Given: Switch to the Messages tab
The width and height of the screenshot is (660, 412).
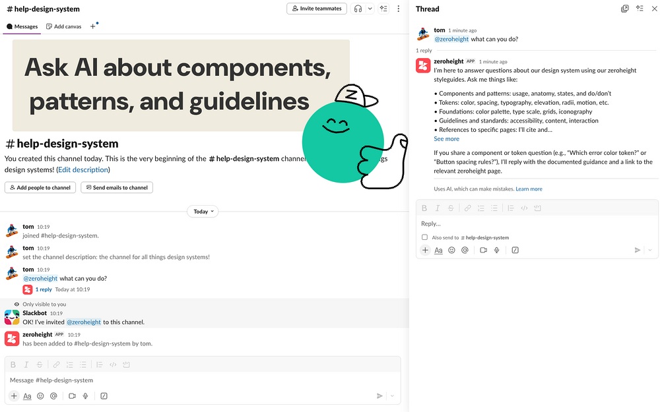Looking at the screenshot, I should pos(22,26).
